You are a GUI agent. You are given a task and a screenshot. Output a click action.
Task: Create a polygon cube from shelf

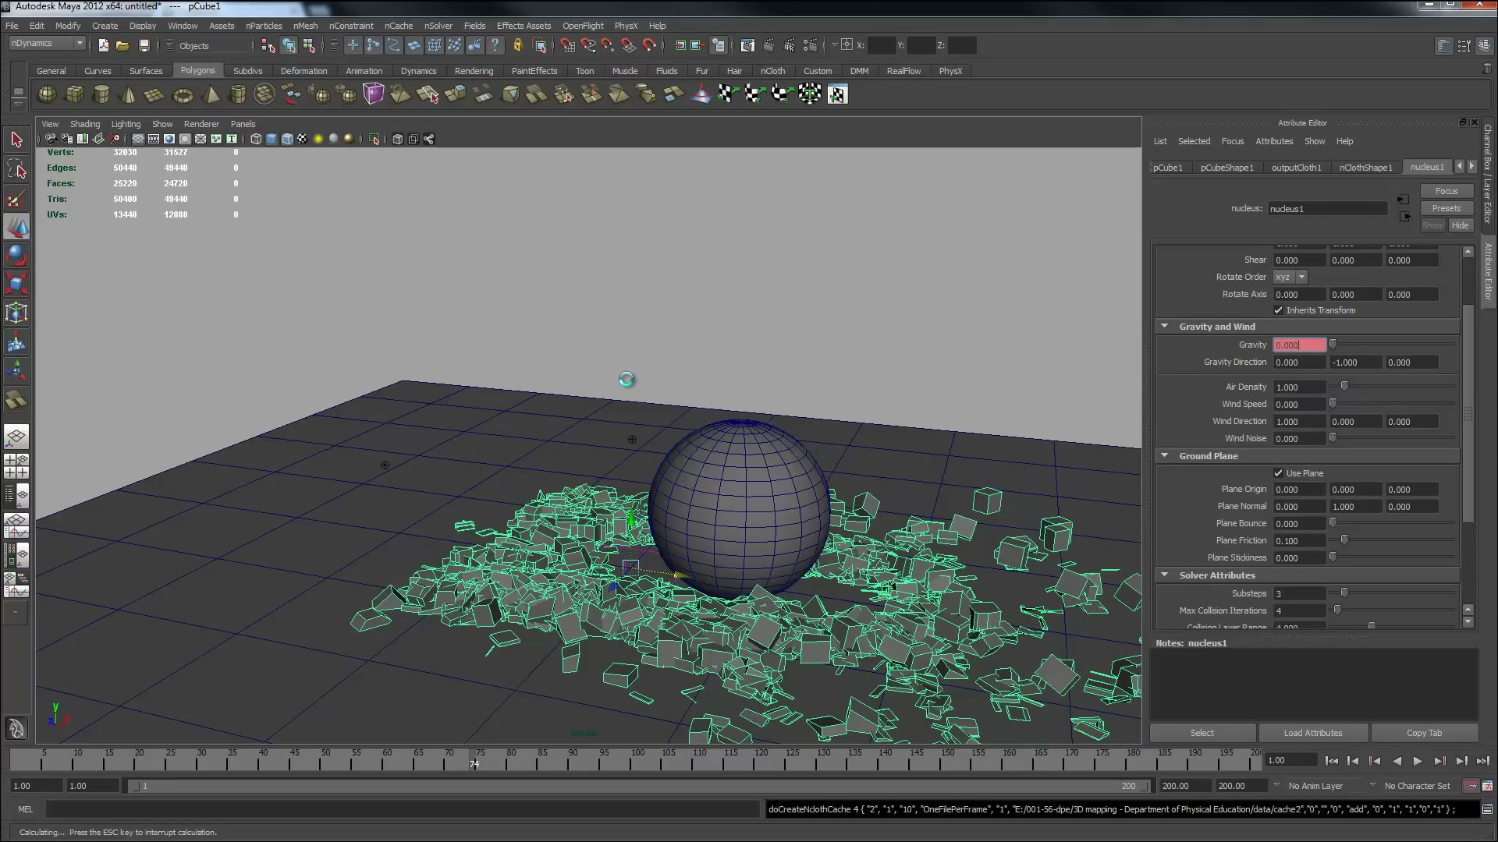[x=74, y=94]
